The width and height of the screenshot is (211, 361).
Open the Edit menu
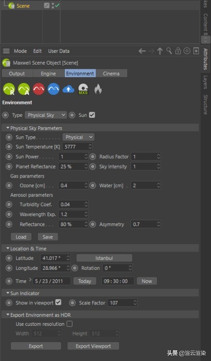pos(37,51)
